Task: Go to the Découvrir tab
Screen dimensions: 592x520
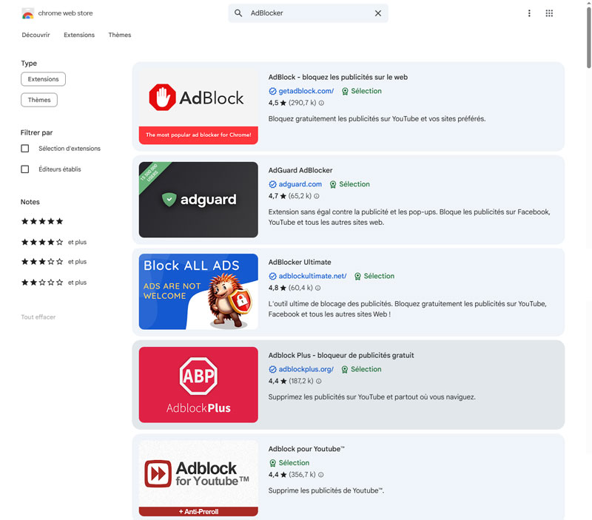Action: click(x=36, y=35)
